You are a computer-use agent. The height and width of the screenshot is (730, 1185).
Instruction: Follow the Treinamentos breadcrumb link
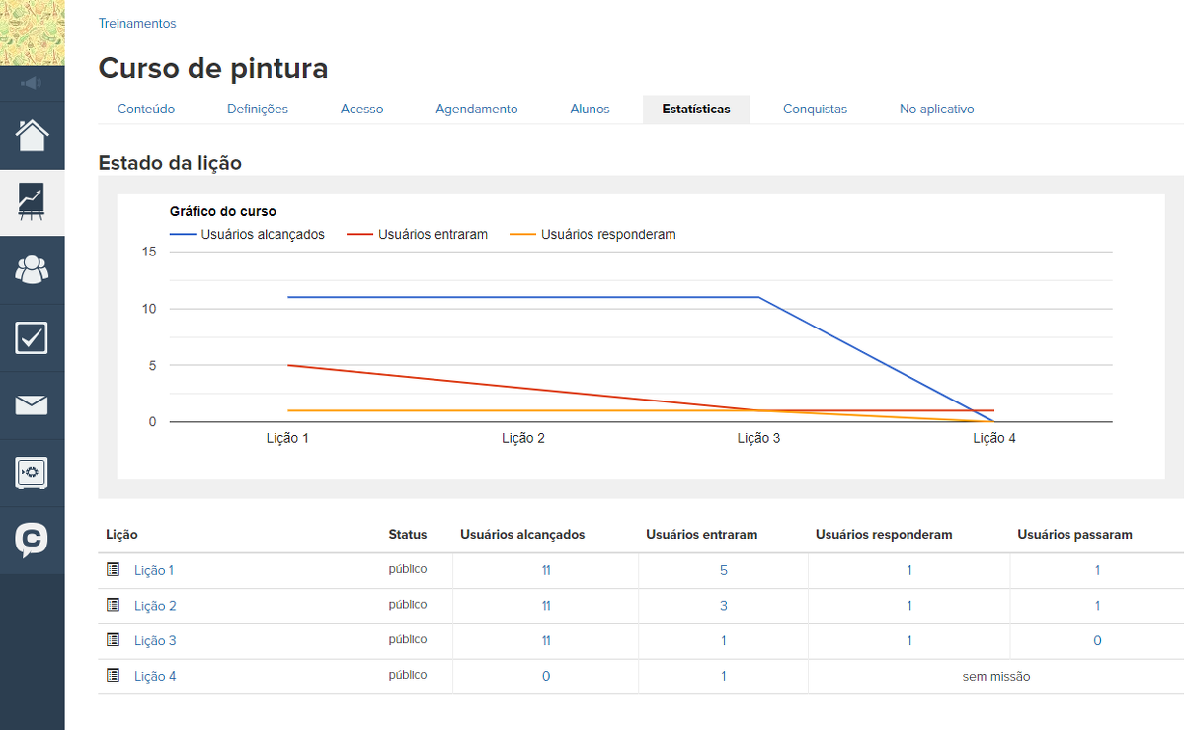click(137, 23)
